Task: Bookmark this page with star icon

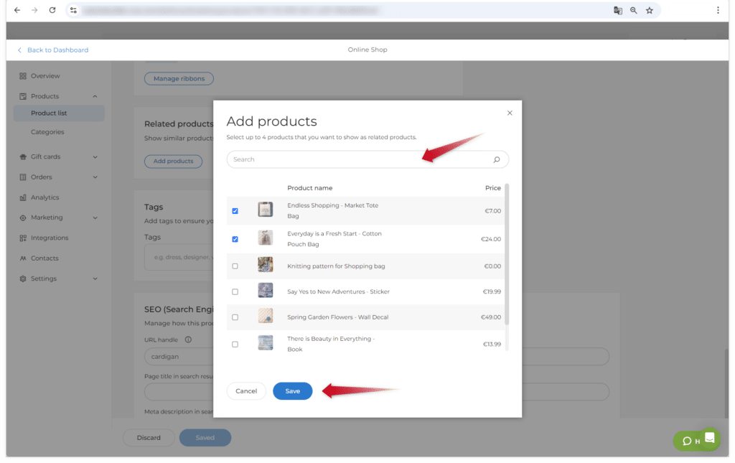Action: pos(649,11)
